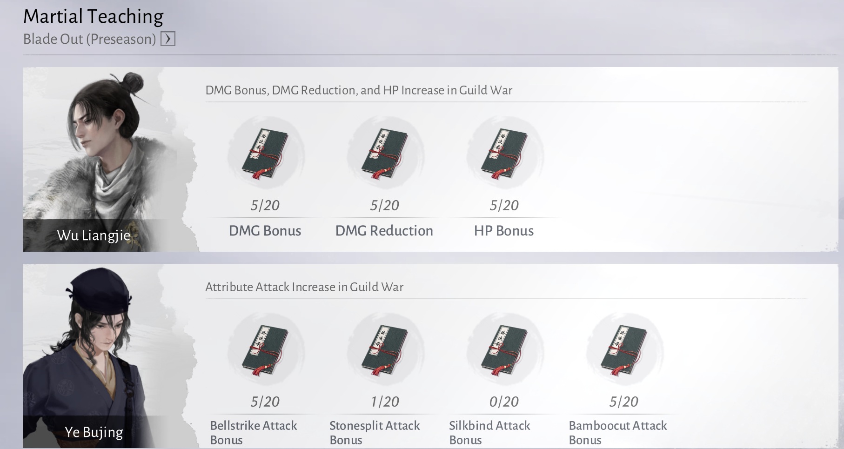Select the Bamboocut Attack Bonus label
This screenshot has width=844, height=449.
pyautogui.click(x=618, y=433)
